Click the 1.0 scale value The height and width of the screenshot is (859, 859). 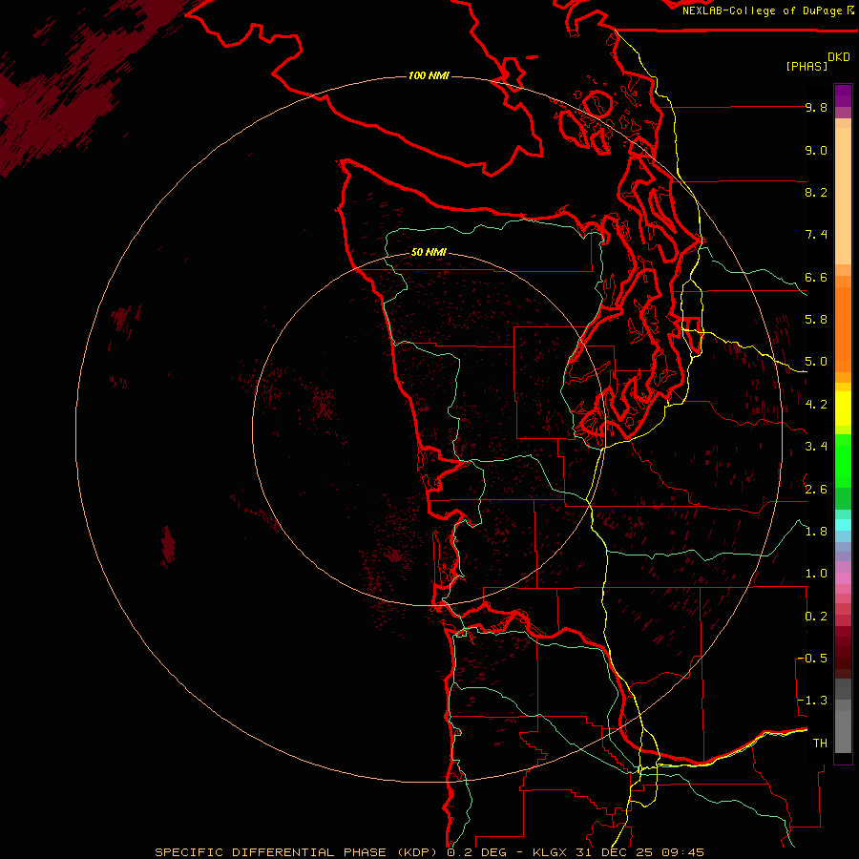816,574
